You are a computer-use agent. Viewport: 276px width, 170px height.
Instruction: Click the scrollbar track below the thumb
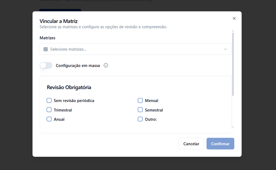pyautogui.click(x=233, y=111)
